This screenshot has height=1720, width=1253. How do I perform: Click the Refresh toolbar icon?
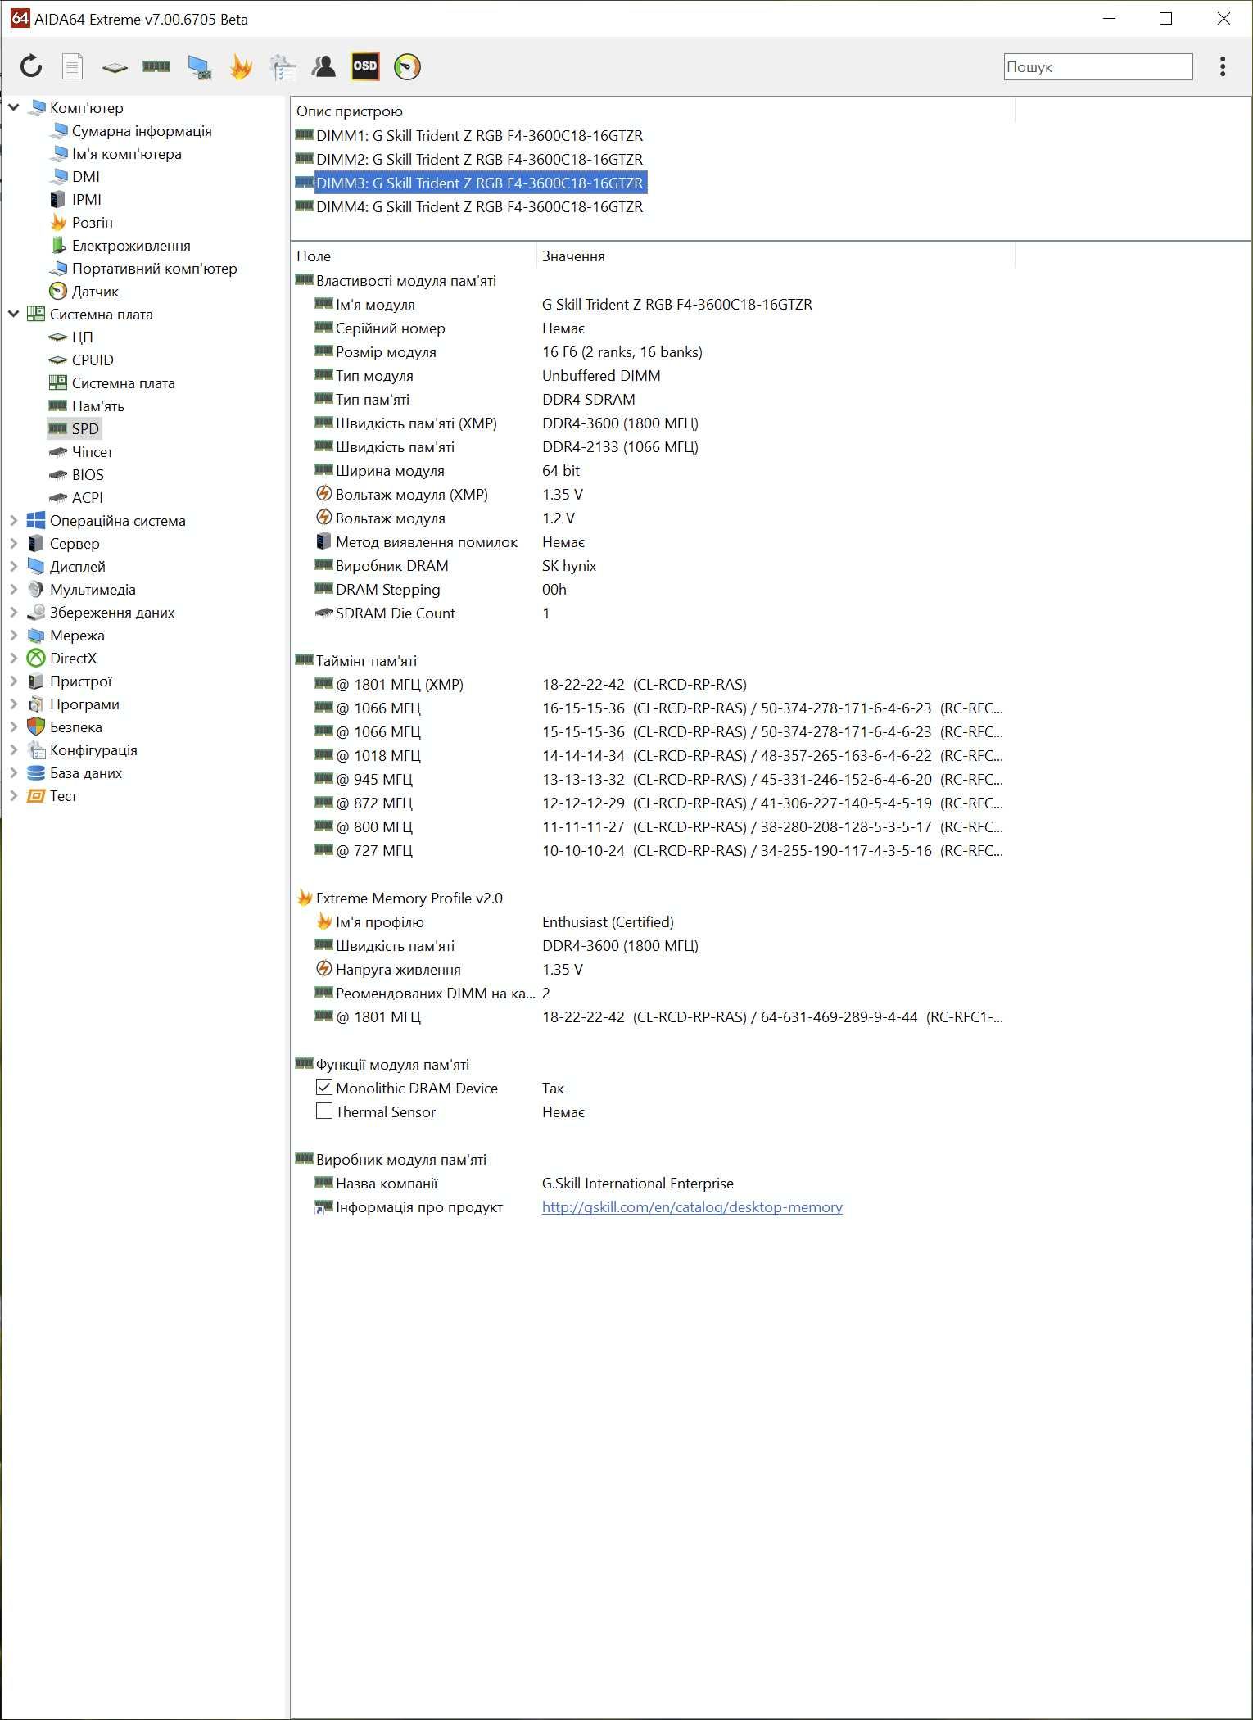(x=31, y=66)
